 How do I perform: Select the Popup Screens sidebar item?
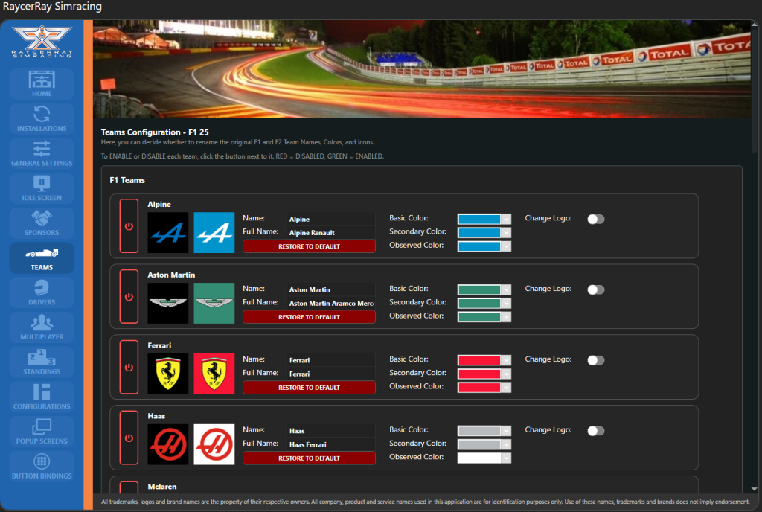point(42,432)
